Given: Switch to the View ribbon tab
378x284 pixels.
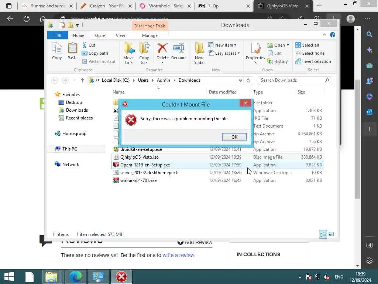Looking at the screenshot, I should pos(120,35).
